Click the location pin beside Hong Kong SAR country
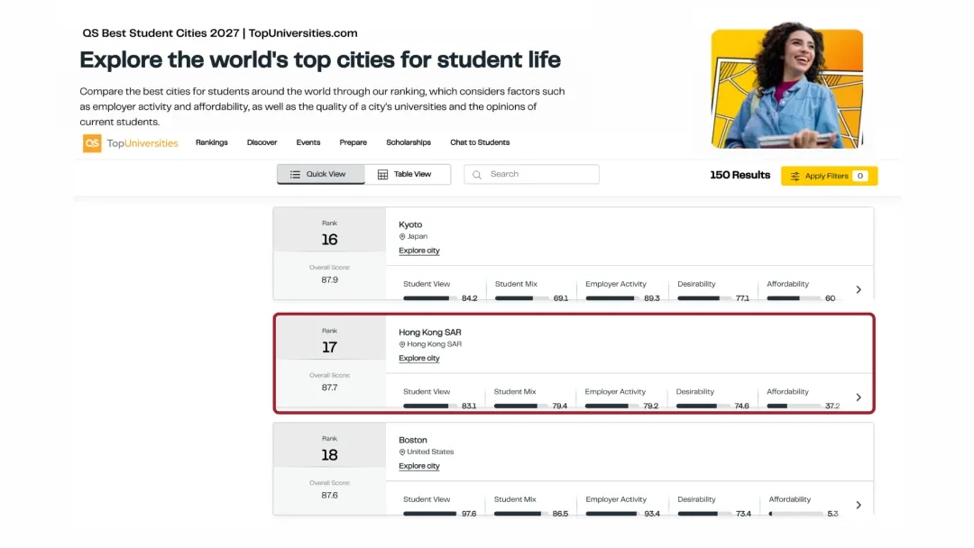 click(x=402, y=344)
